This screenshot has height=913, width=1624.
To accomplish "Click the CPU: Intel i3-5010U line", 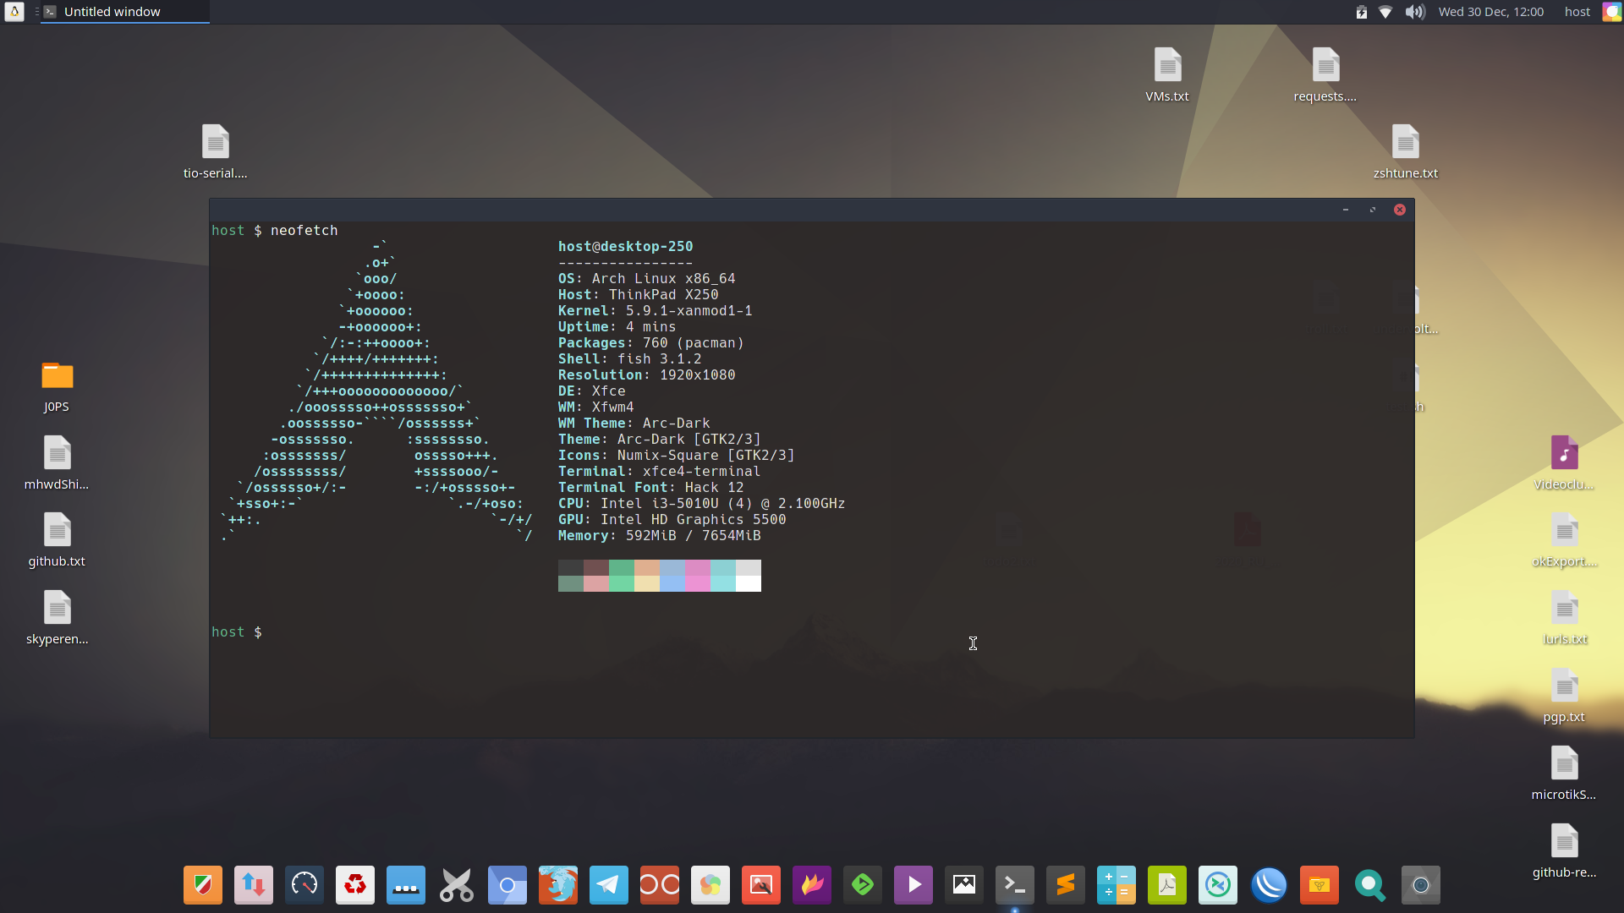I will 701,504.
